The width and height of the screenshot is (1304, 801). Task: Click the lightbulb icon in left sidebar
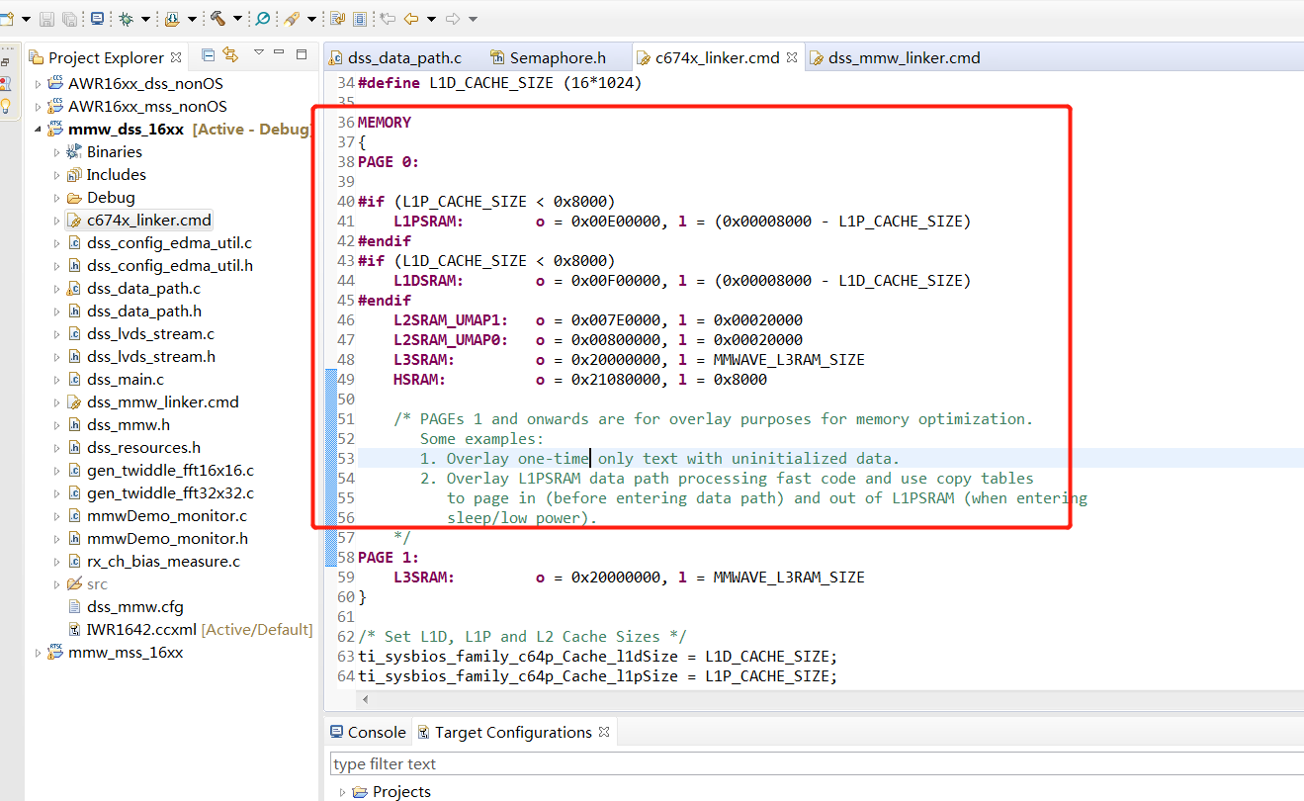coord(6,106)
